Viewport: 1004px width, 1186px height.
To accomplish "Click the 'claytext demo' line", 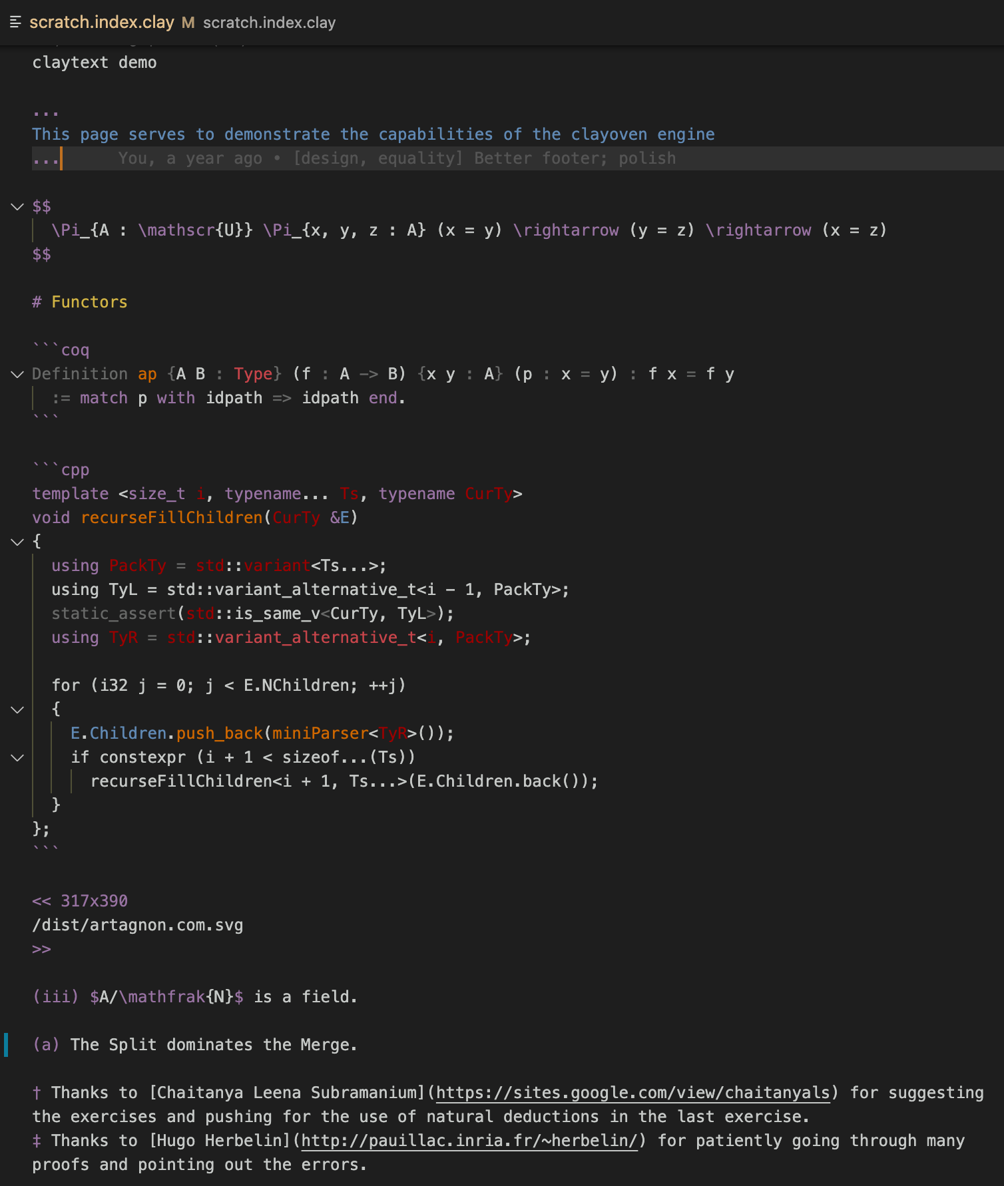I will coord(95,63).
